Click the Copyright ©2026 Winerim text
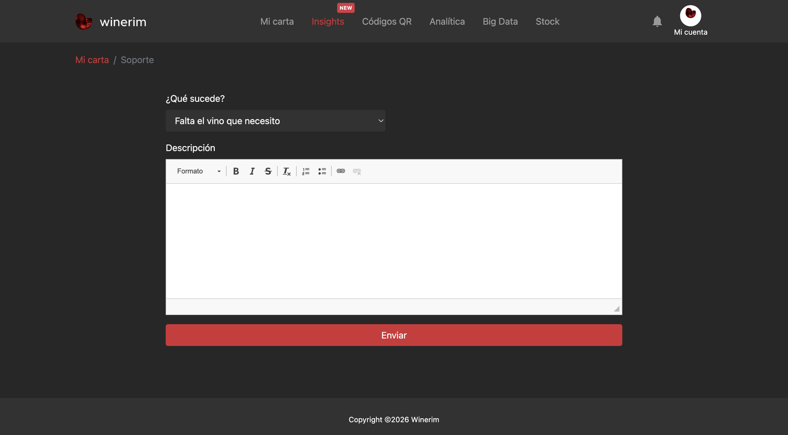 pos(394,420)
